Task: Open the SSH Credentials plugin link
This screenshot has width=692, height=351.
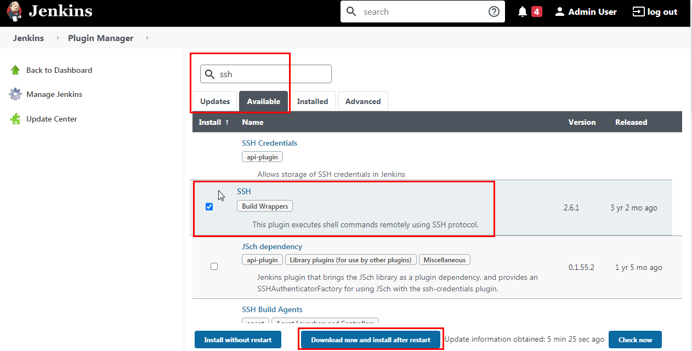Action: pos(270,143)
